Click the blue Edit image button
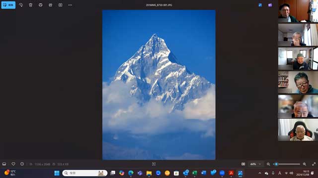 pos(8,5)
